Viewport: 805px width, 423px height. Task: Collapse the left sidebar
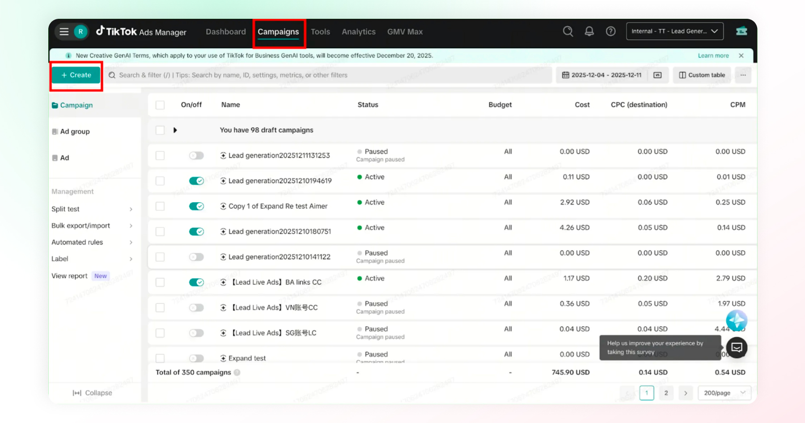(92, 393)
